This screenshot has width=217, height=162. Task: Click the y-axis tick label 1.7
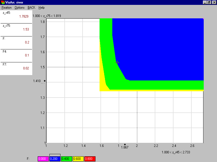click(x=43, y=37)
